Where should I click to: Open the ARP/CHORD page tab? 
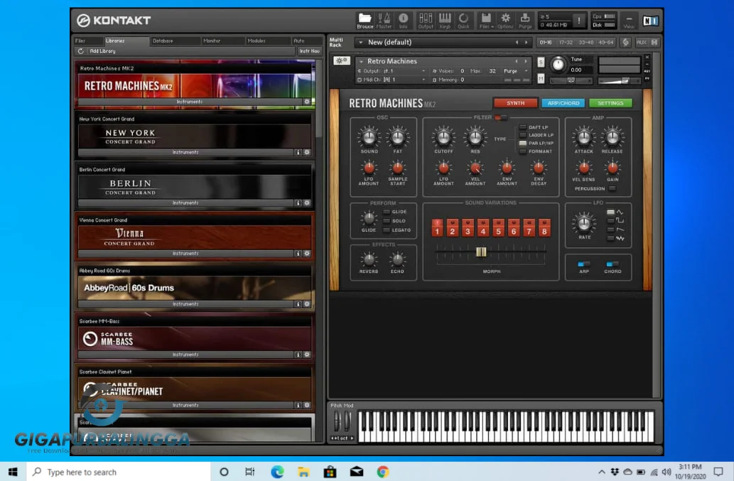[563, 103]
